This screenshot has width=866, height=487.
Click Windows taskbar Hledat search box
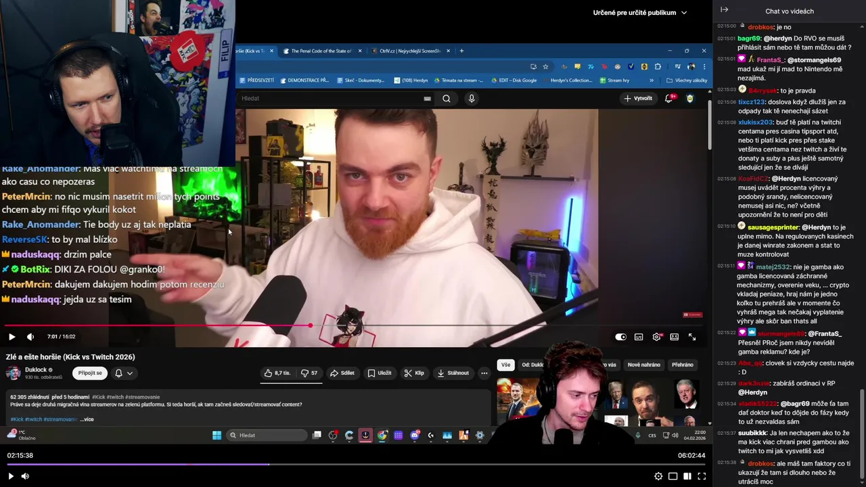[266, 435]
